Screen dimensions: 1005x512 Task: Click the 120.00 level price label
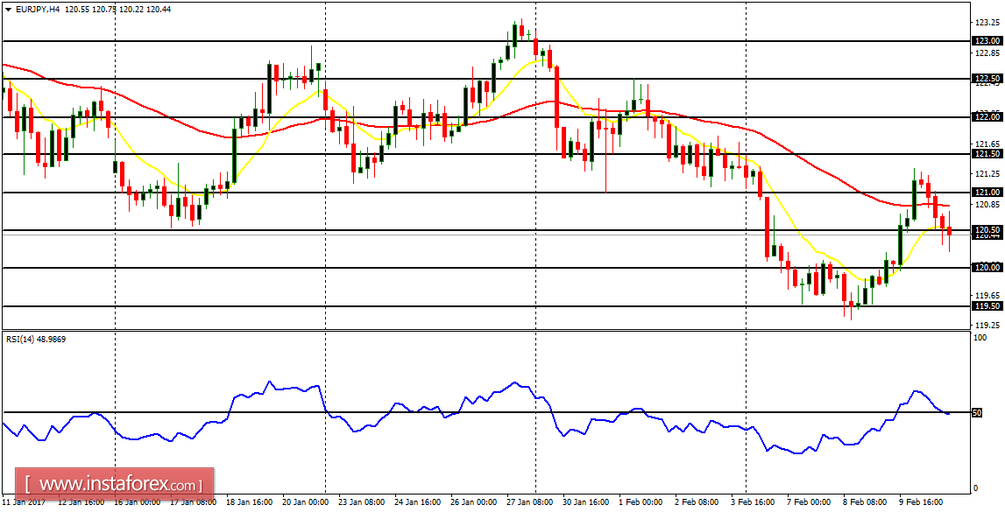[x=987, y=268]
